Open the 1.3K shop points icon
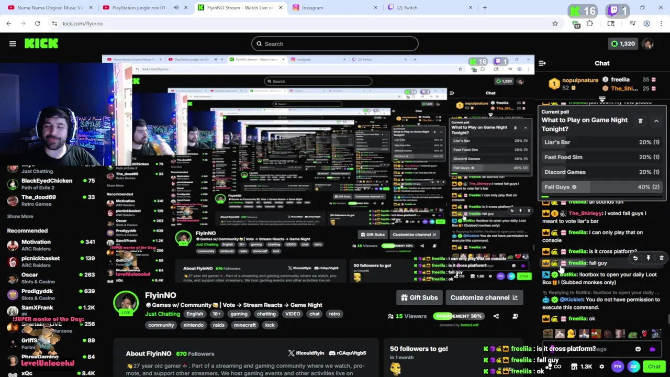The height and width of the screenshot is (377, 670). pyautogui.click(x=581, y=367)
